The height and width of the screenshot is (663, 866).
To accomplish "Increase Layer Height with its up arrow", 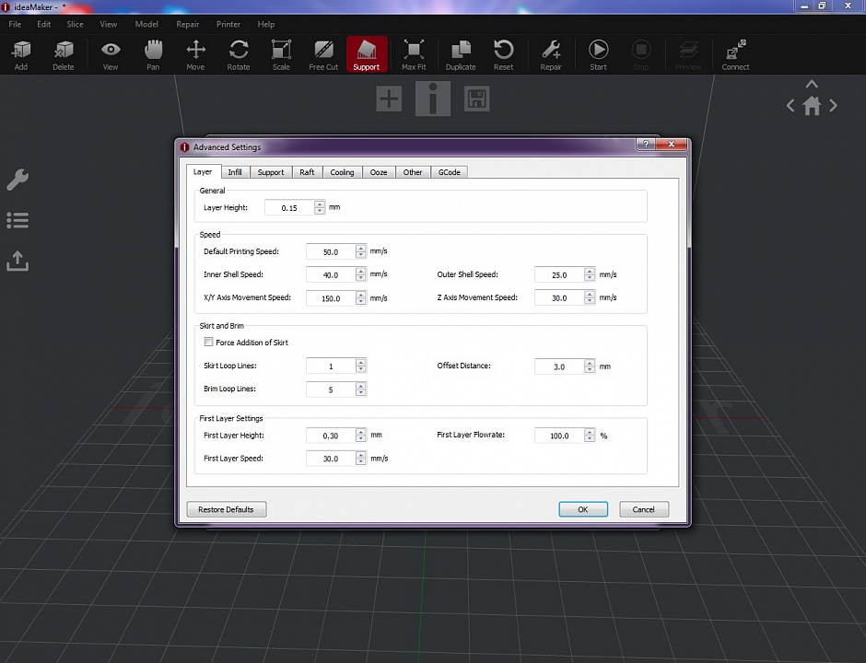I will point(319,204).
